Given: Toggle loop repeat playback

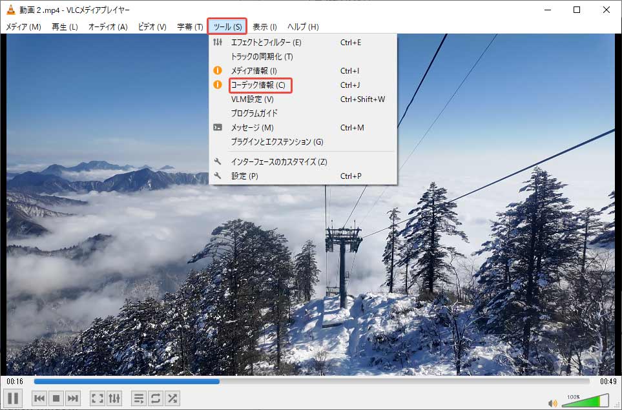Looking at the screenshot, I should tap(156, 398).
